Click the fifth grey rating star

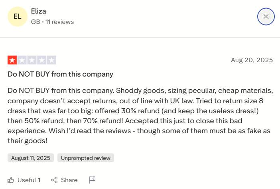[52, 61]
